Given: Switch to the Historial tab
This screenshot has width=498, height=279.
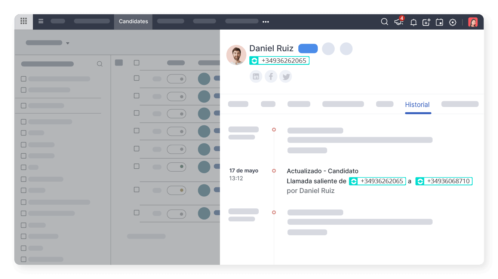Looking at the screenshot, I should click(x=417, y=105).
